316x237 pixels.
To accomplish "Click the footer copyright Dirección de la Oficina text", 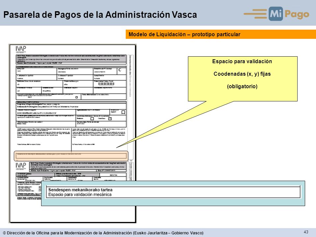I will 103,233.
